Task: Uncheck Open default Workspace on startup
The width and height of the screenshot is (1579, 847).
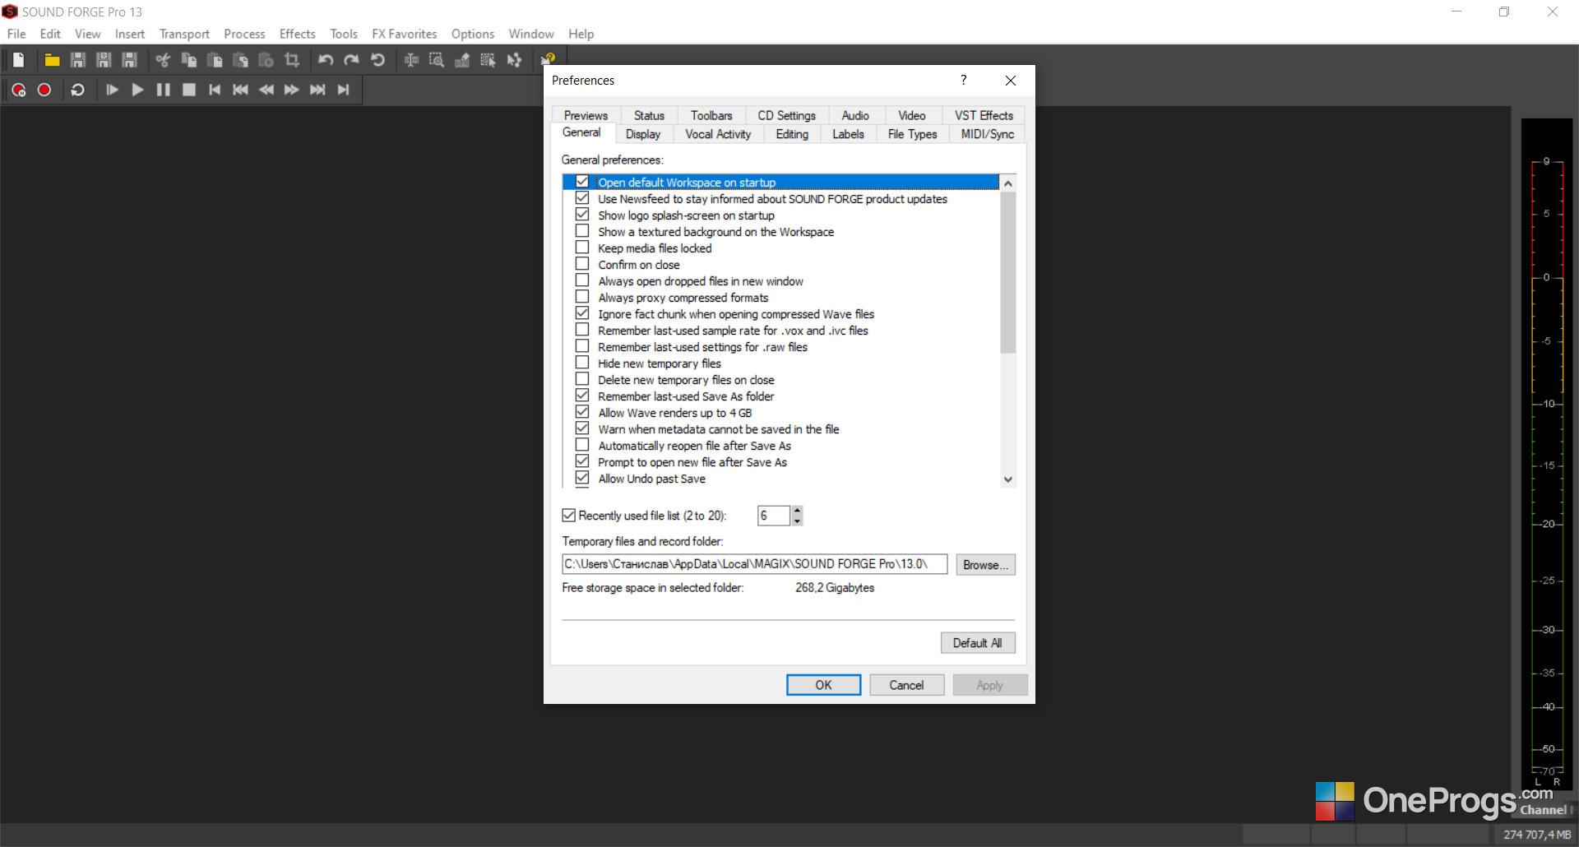Action: pyautogui.click(x=582, y=182)
